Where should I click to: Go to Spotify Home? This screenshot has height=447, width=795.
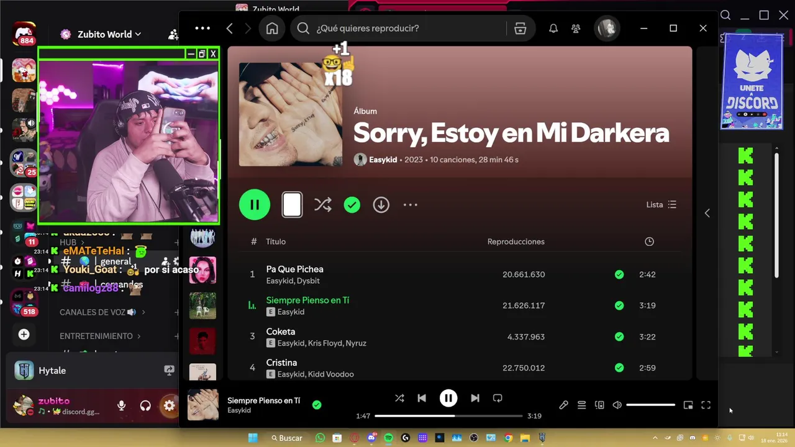(272, 29)
